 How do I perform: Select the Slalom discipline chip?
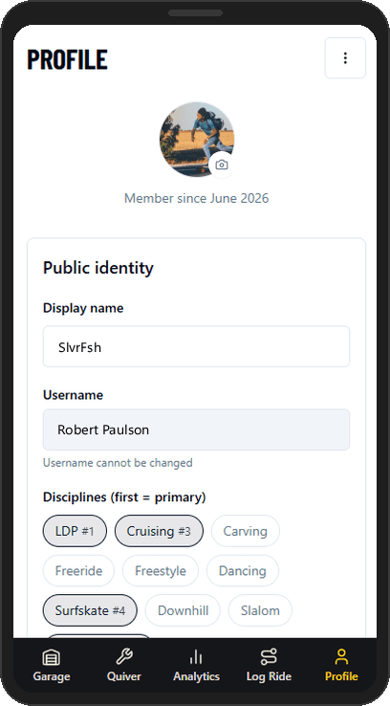(x=260, y=610)
